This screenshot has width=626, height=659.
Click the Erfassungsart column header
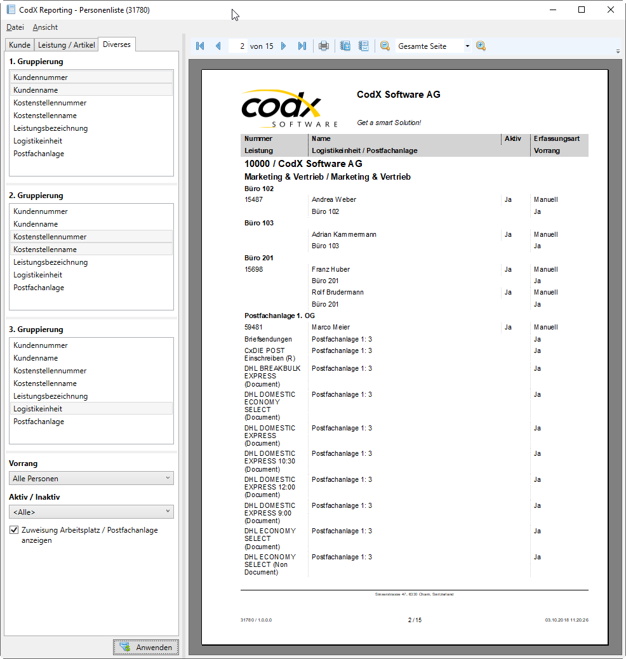(x=557, y=138)
